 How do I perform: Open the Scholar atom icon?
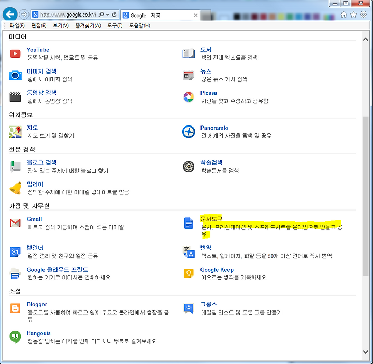pyautogui.click(x=189, y=166)
